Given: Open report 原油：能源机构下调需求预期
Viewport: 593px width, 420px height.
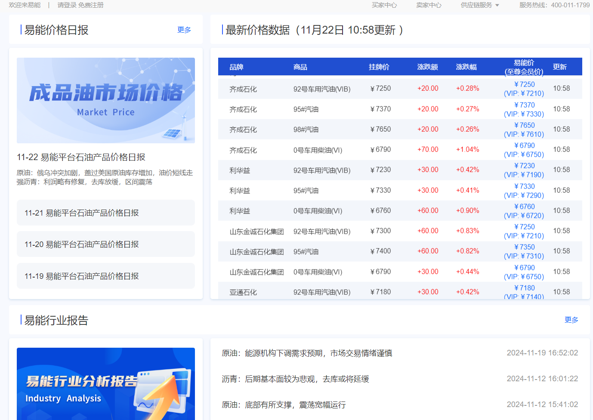Looking at the screenshot, I should (307, 353).
